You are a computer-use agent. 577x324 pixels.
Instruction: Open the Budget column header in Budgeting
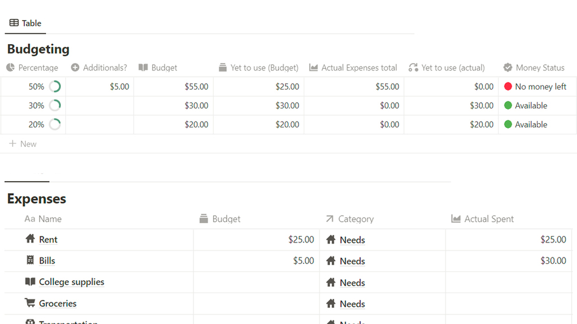(x=164, y=68)
